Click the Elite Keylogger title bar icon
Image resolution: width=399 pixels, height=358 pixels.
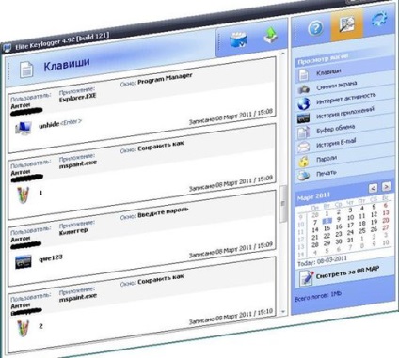click(x=8, y=48)
